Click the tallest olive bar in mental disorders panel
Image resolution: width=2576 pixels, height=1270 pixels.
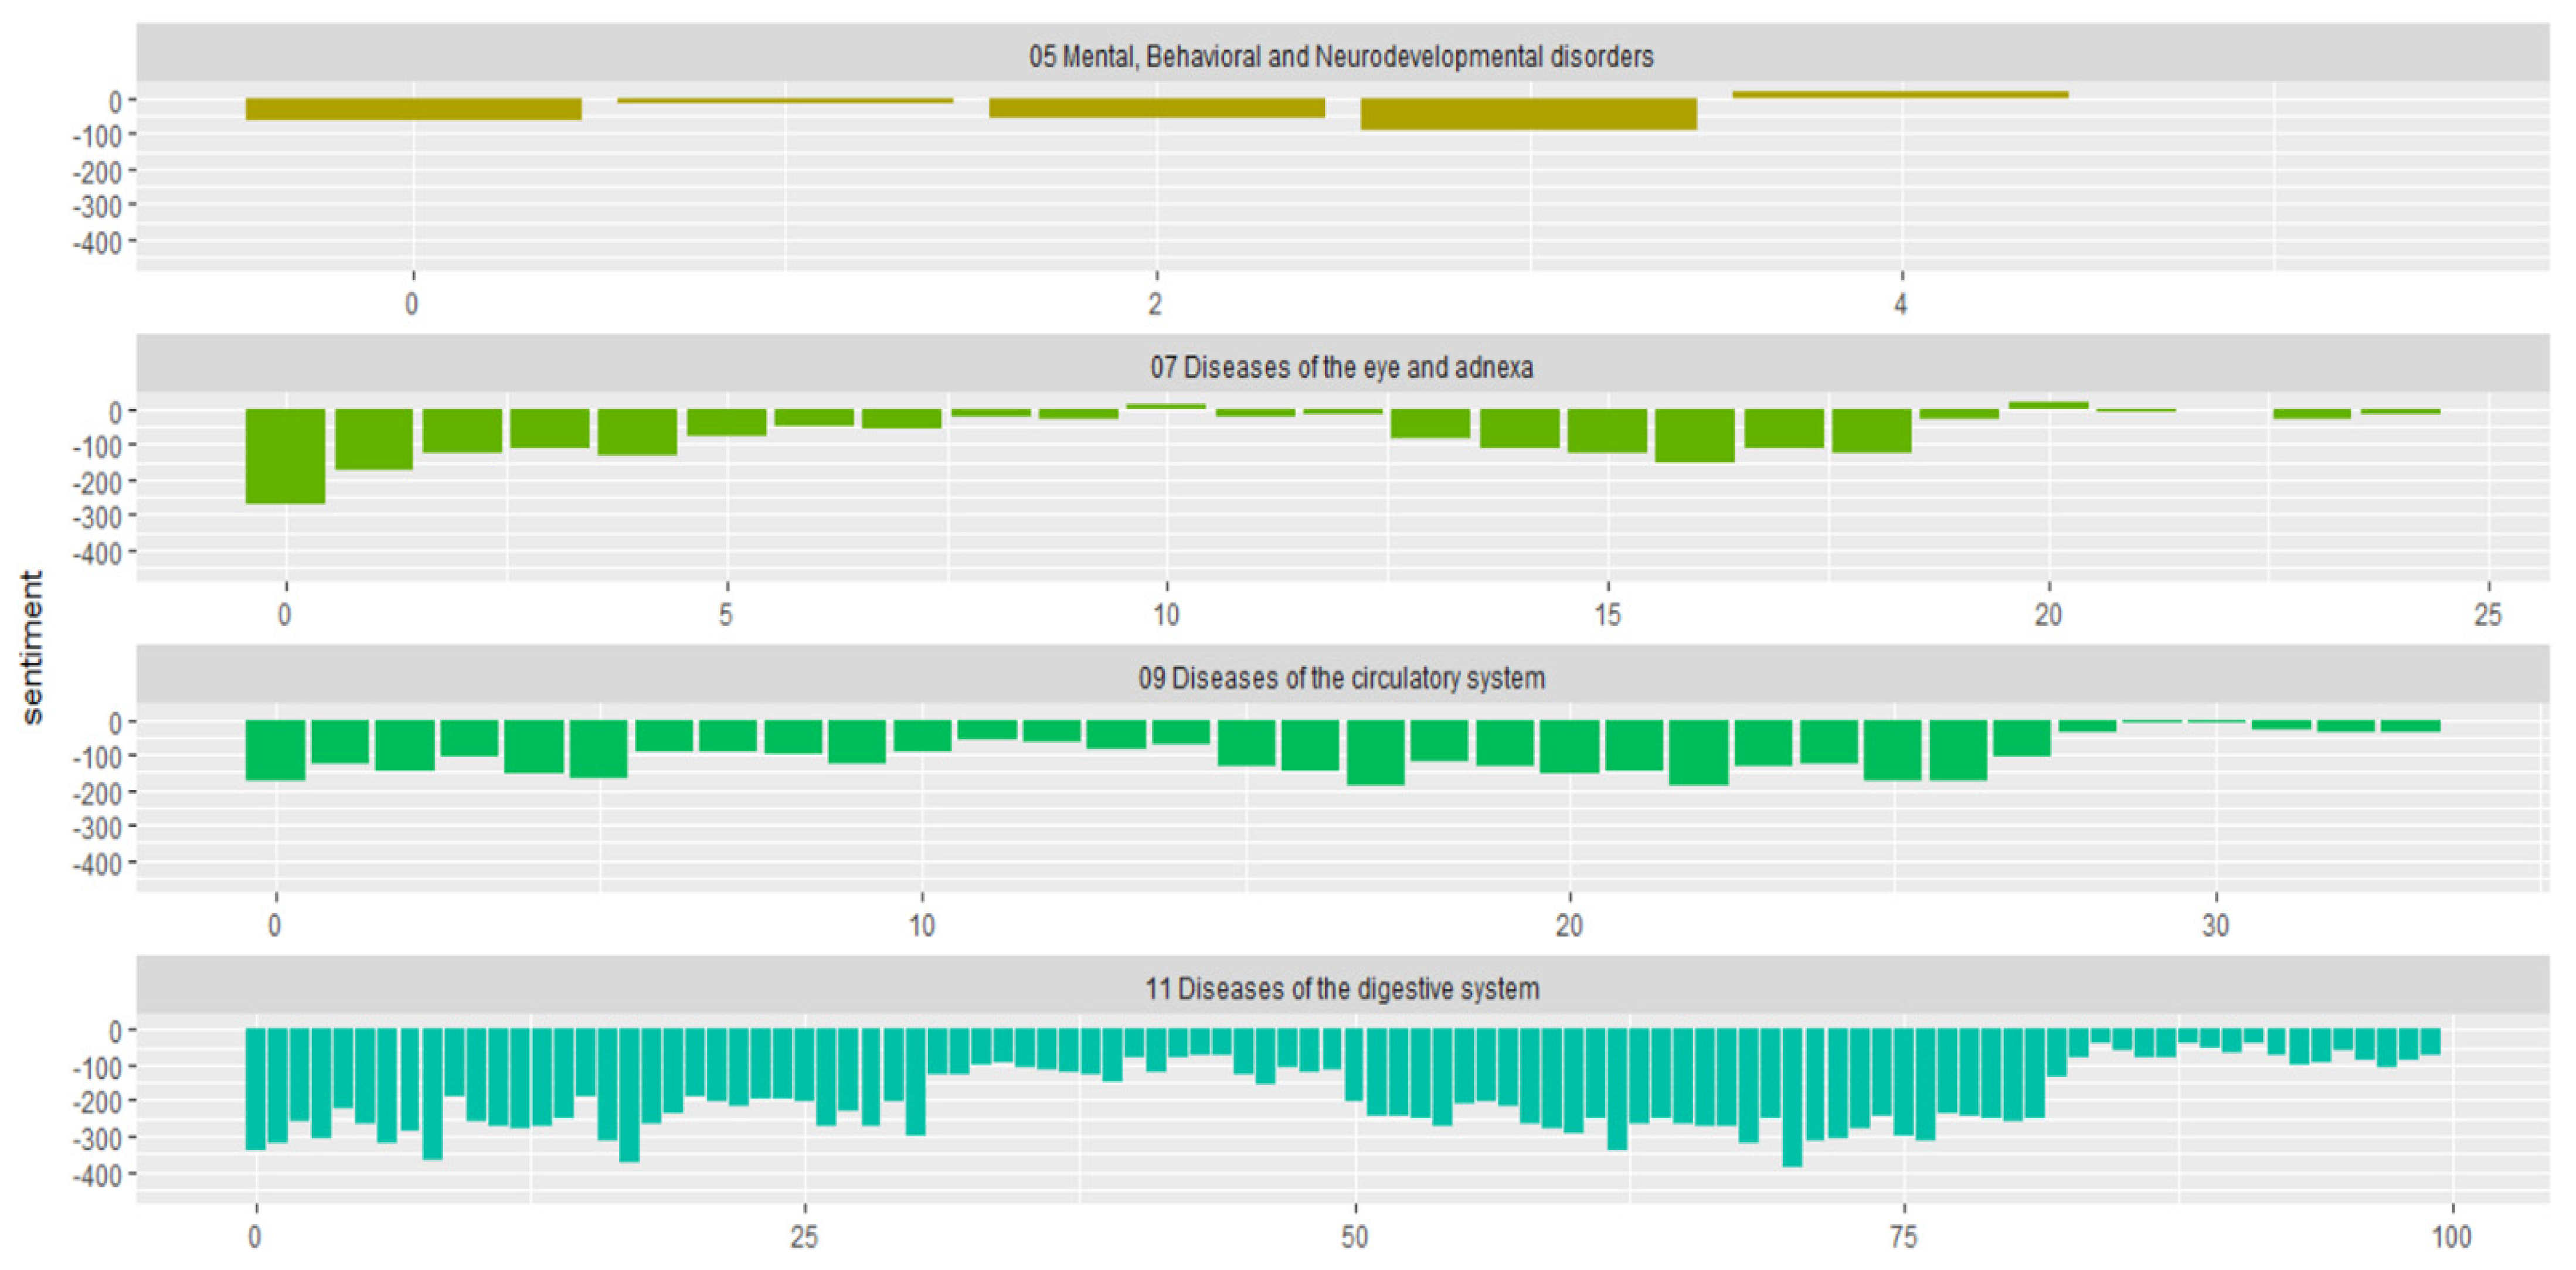point(1528,114)
